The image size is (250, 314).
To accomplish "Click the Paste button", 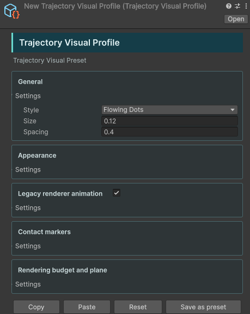I will [x=87, y=307].
